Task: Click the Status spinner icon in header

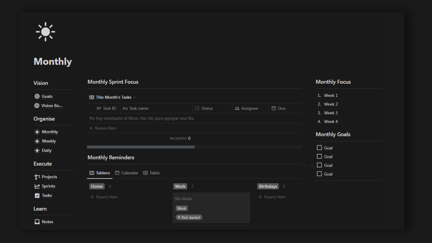Action: click(197, 108)
